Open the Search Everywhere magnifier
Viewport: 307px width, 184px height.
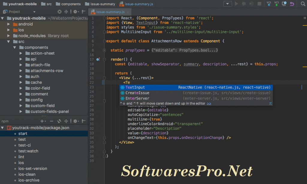(x=303, y=4)
